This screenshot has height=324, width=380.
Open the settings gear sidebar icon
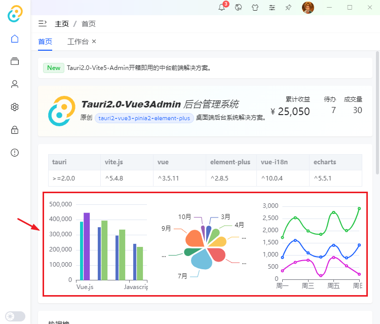point(15,107)
